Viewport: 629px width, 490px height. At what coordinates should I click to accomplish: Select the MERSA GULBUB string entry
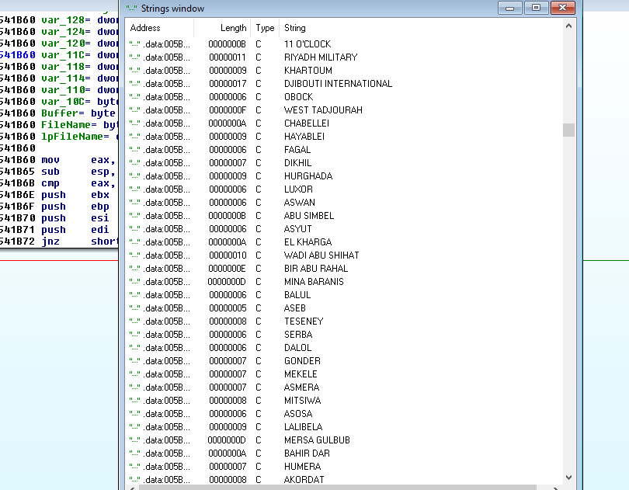(x=317, y=440)
